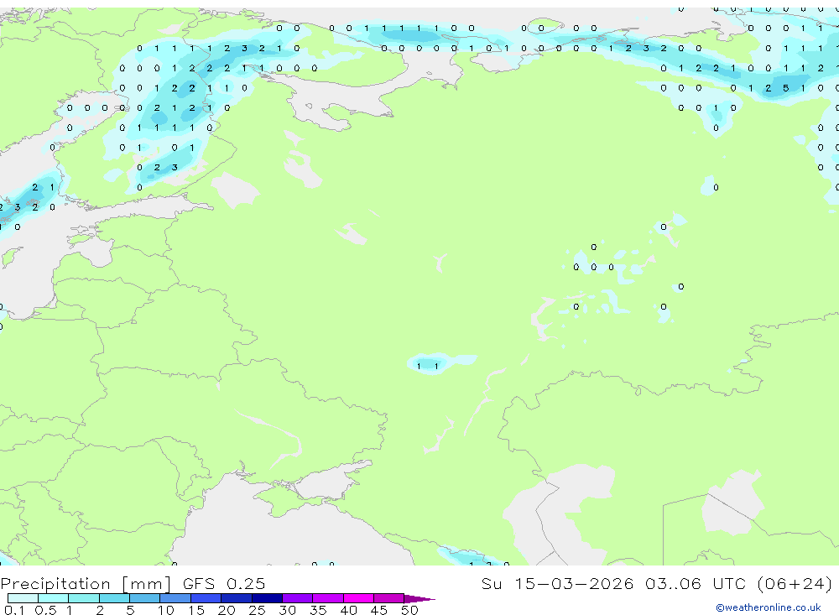839x615 pixels.
Task: Click the above-50 mm arrow tip of legend
Action: [419, 598]
